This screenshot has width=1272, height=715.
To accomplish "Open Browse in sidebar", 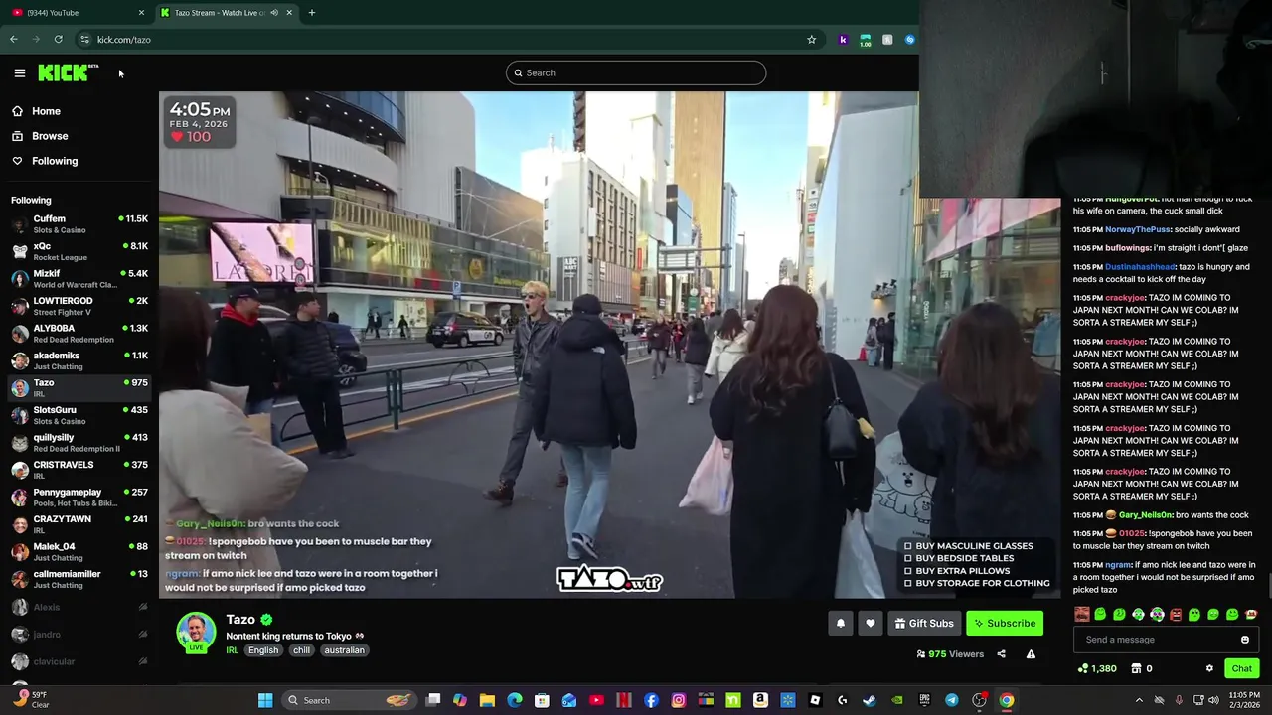I will 50,136.
